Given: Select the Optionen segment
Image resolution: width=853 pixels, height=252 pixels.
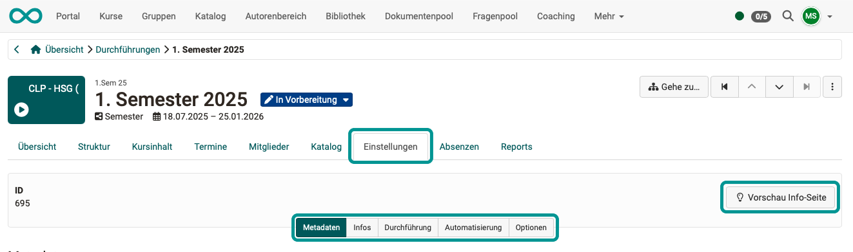Looking at the screenshot, I should tap(531, 228).
